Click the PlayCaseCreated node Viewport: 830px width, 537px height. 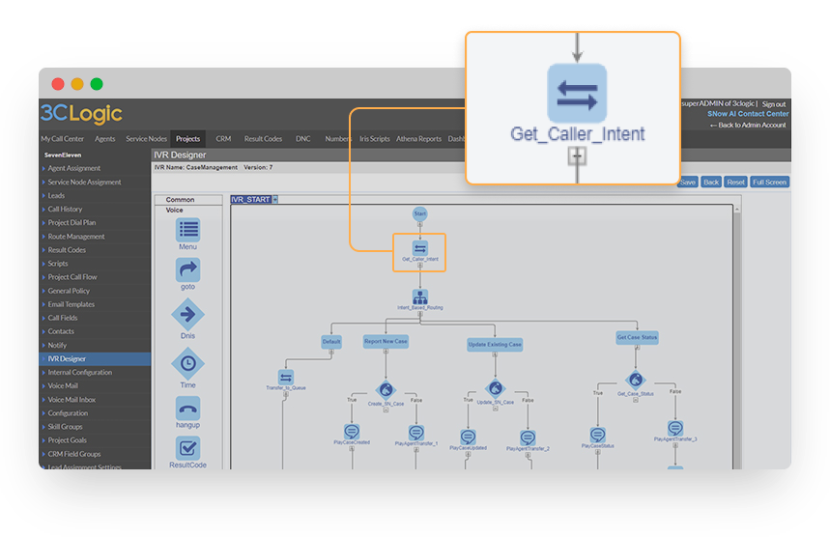click(352, 431)
